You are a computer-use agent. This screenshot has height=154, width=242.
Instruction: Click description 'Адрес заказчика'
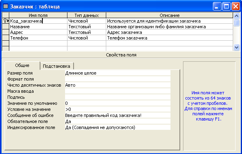[x=169, y=32]
